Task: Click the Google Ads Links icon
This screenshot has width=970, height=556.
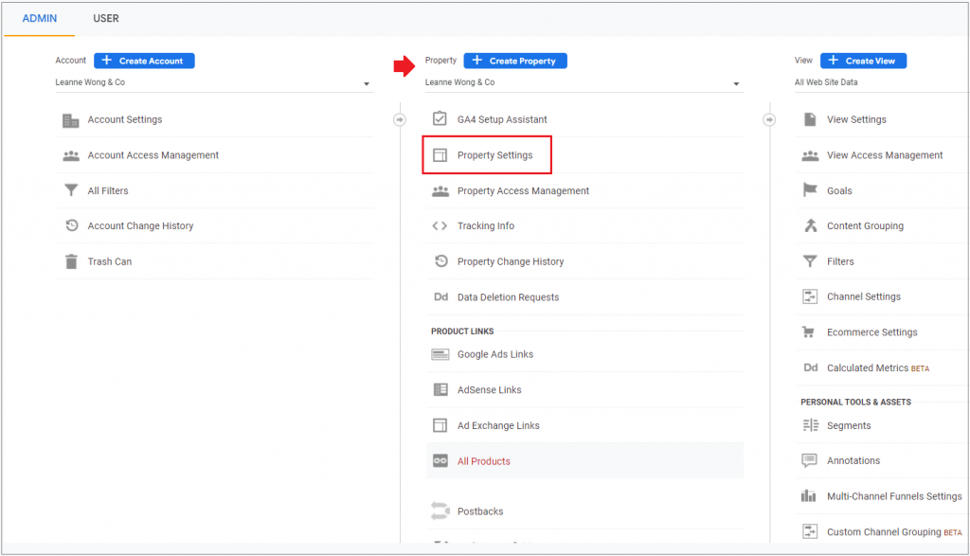Action: tap(440, 354)
